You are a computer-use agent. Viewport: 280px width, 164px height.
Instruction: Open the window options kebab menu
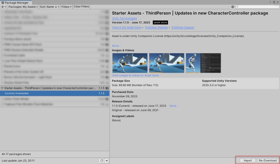click(270, 2)
